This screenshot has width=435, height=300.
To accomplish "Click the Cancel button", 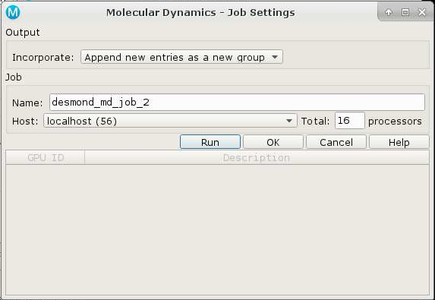I will 336,142.
